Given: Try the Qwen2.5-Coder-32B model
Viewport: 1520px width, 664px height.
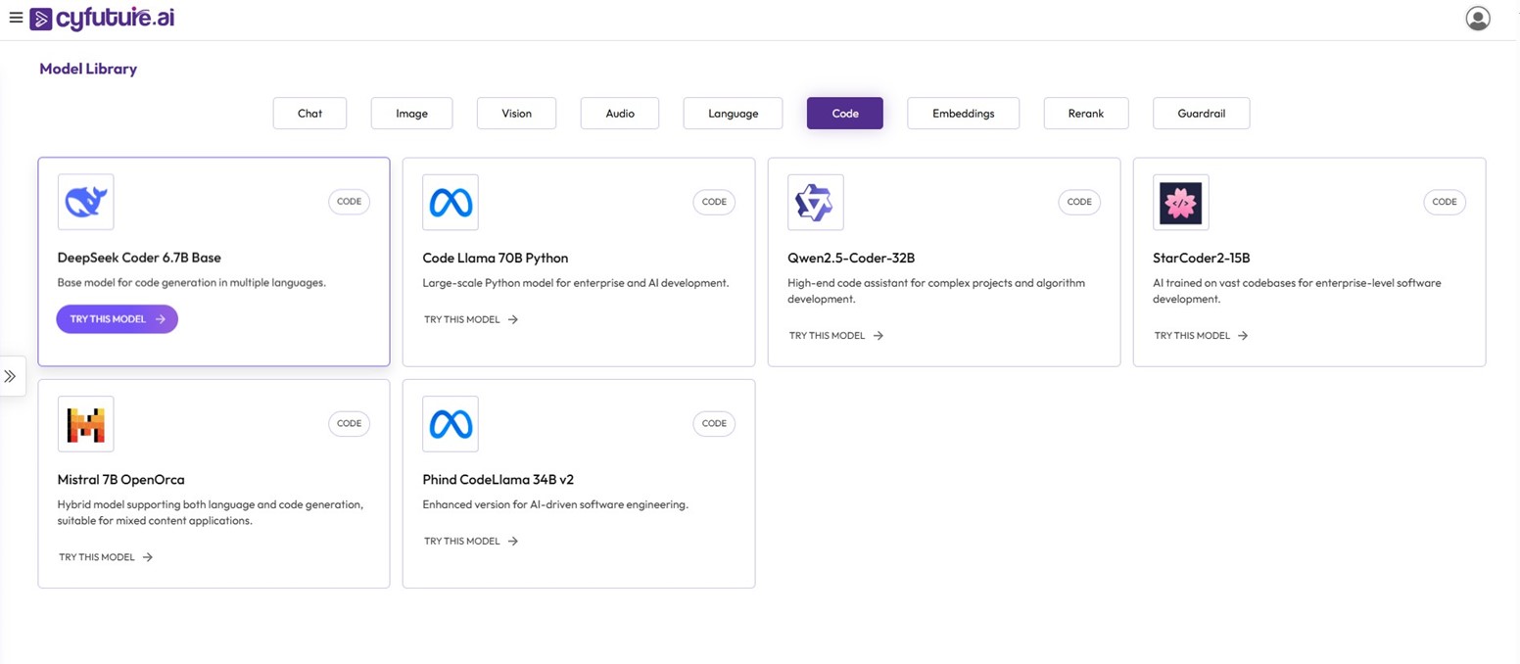Looking at the screenshot, I should tap(835, 335).
